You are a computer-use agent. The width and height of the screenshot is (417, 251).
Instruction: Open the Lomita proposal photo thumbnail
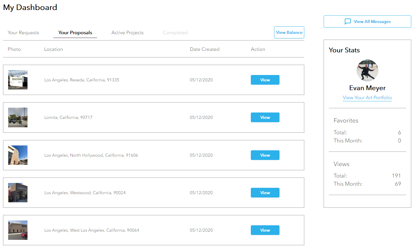click(x=18, y=117)
